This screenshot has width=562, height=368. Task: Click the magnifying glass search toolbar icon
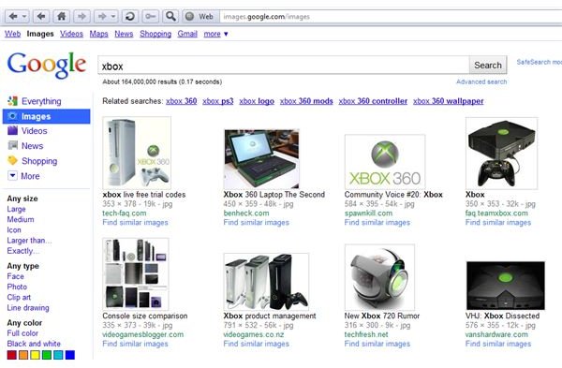(x=170, y=16)
